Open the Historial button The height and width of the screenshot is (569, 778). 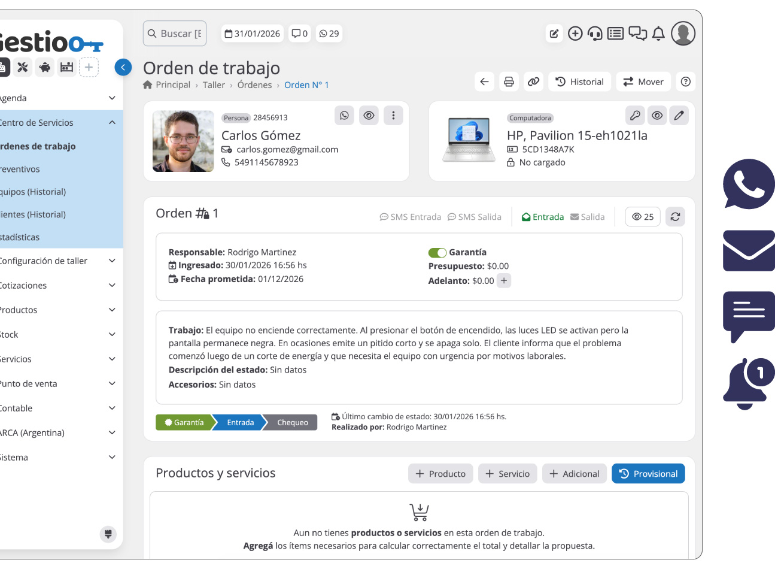[579, 81]
